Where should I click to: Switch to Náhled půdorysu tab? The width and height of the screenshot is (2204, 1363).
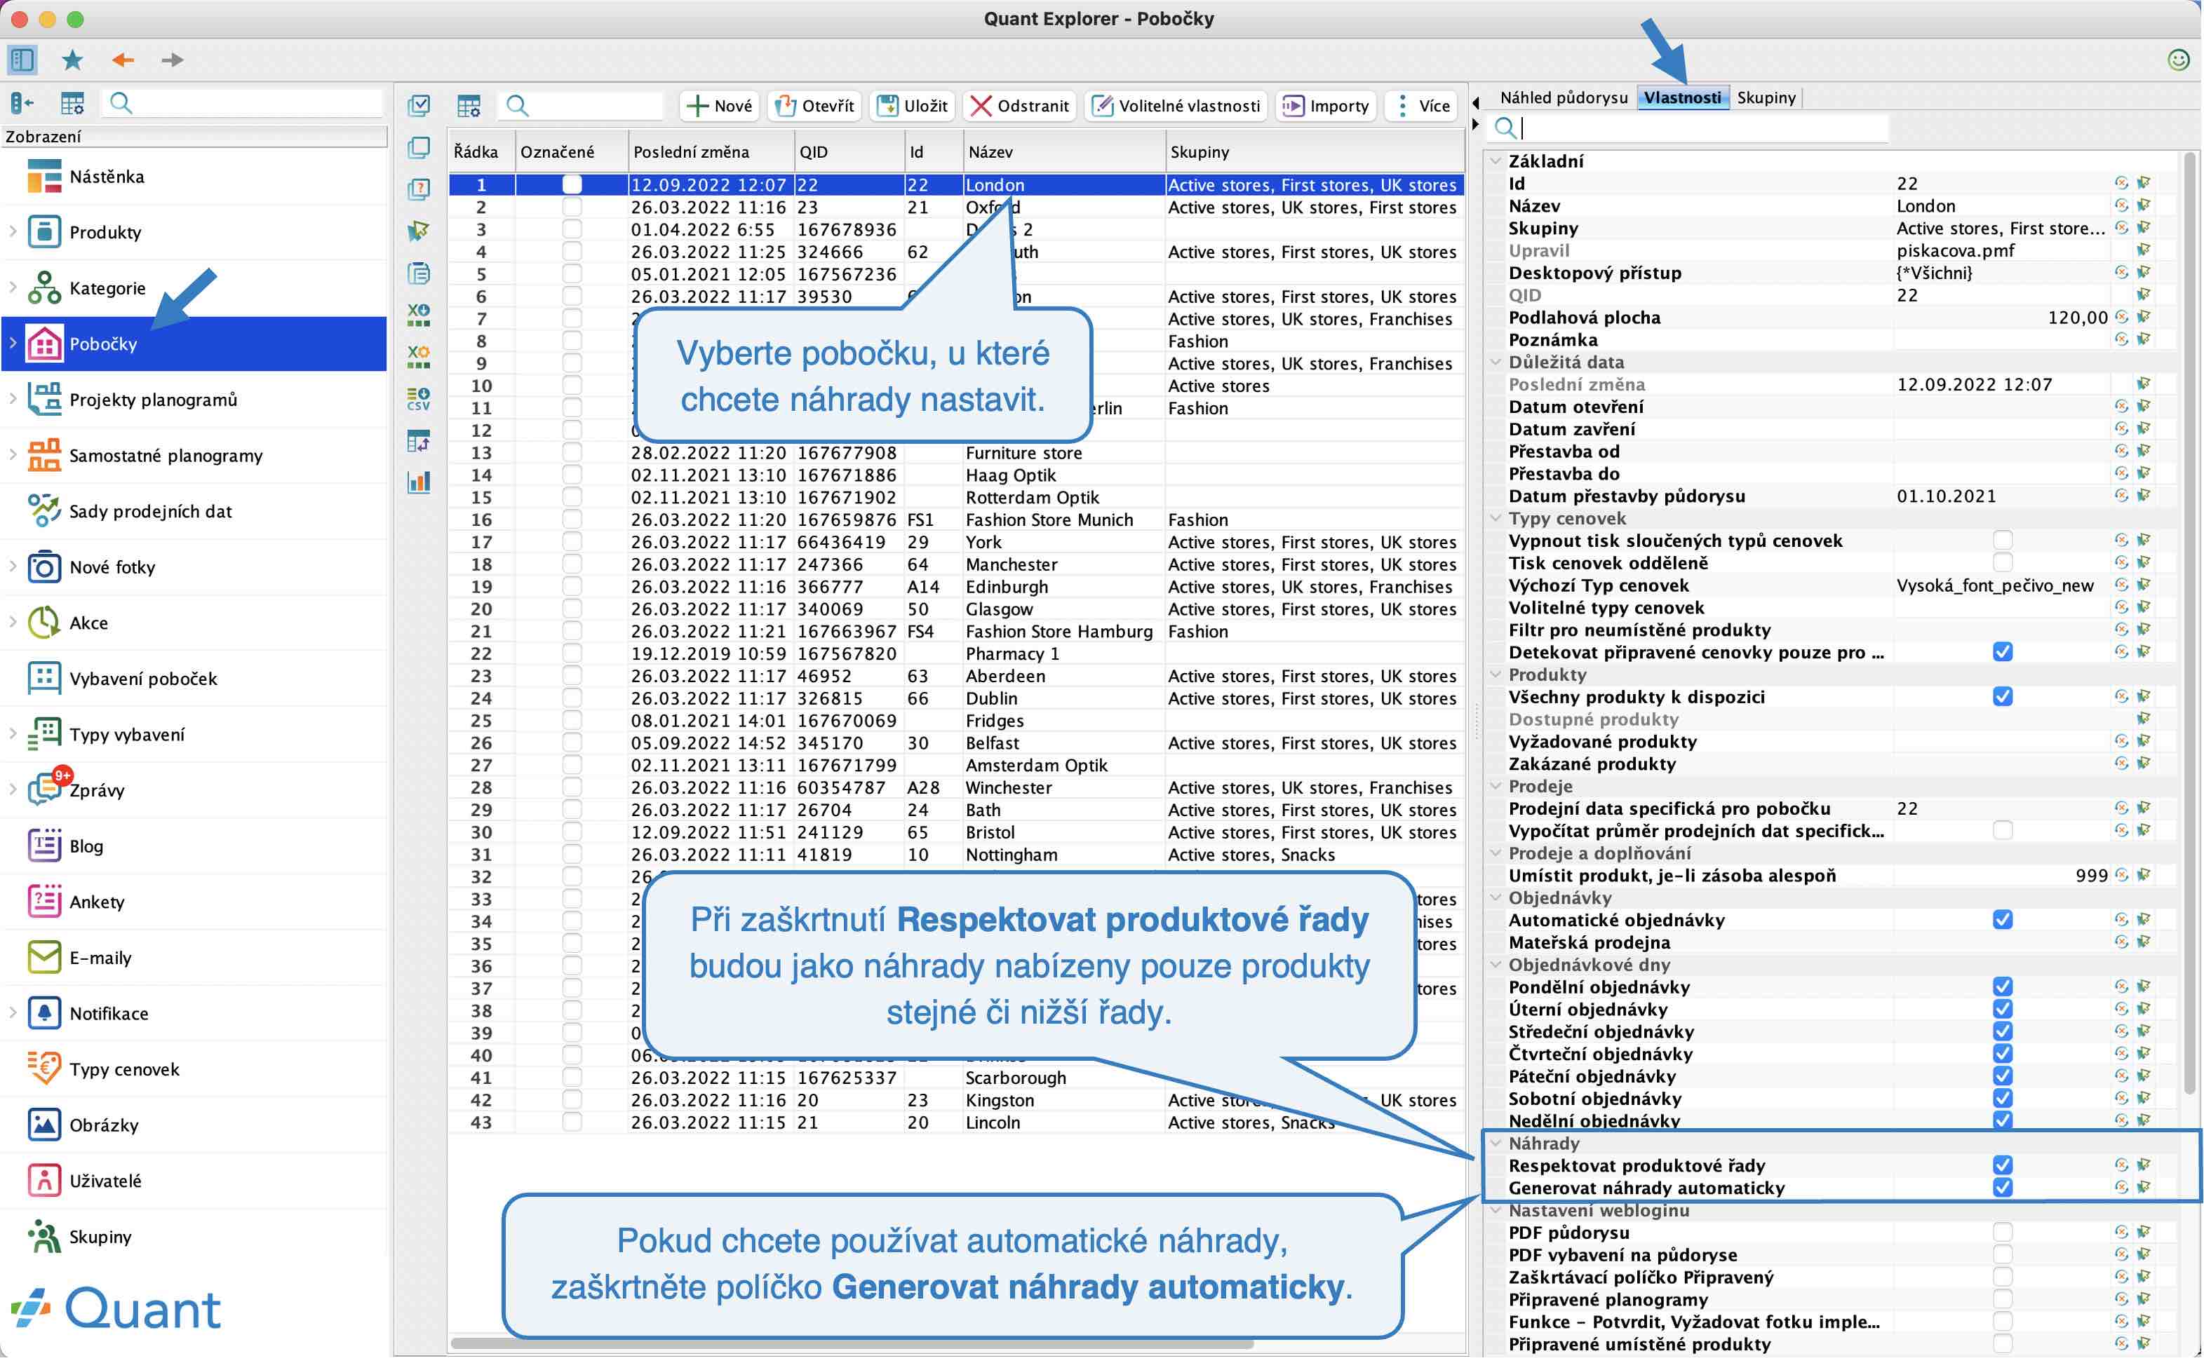pyautogui.click(x=1564, y=97)
